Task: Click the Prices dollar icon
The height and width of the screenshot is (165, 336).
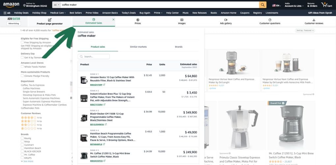Action: point(138,20)
